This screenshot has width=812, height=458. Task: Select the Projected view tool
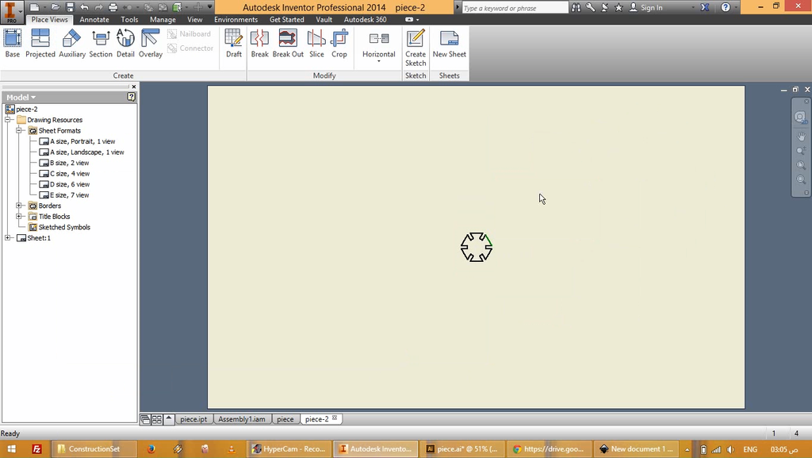(x=40, y=43)
